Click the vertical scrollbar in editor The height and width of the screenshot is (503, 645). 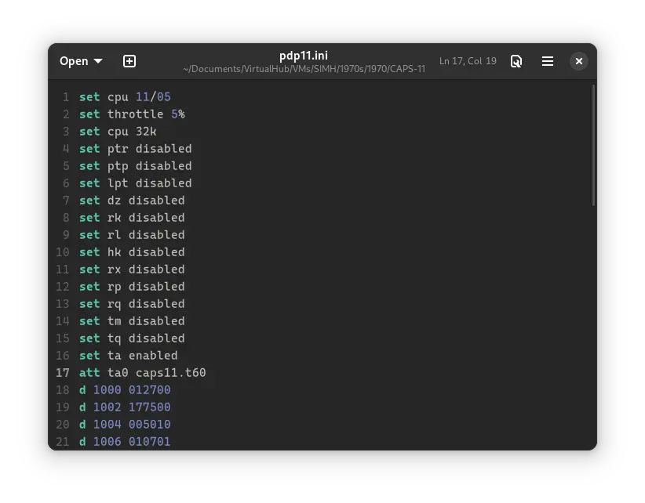pyautogui.click(x=593, y=146)
